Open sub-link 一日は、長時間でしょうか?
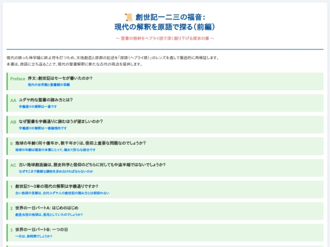The width and height of the screenshot is (330, 247). click(x=34, y=236)
